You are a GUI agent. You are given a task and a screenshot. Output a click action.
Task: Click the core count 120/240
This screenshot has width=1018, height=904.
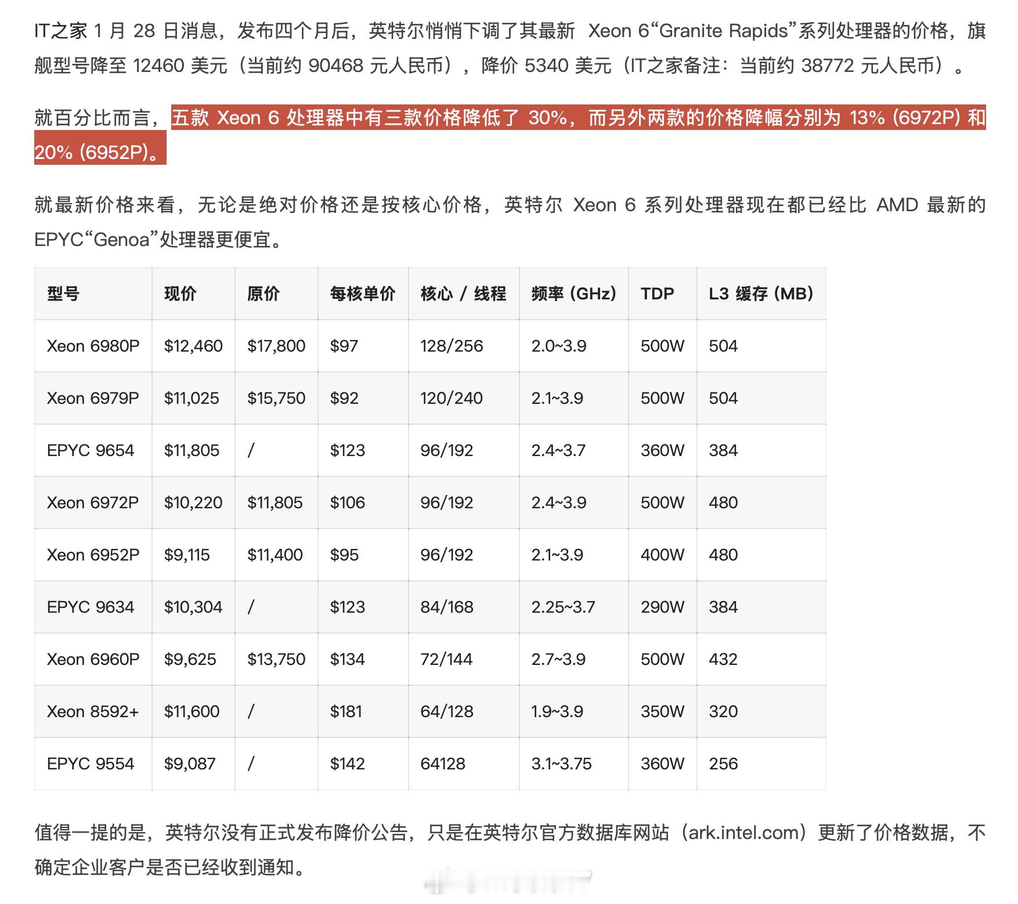point(452,398)
